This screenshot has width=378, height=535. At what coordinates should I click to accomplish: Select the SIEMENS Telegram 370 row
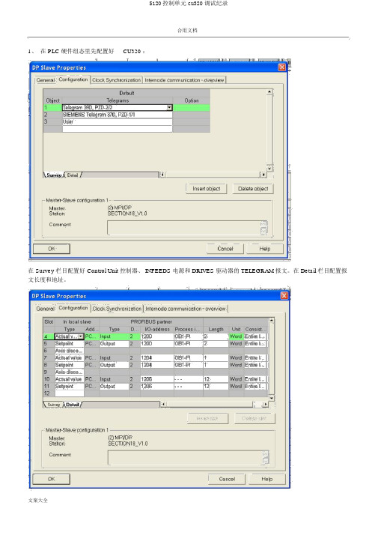tap(118, 115)
